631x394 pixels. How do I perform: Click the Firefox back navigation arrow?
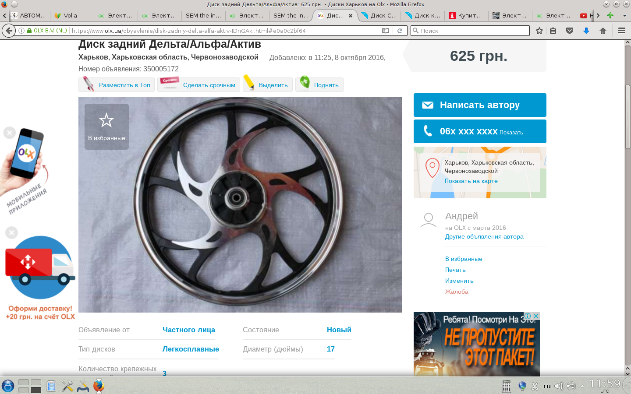pos(8,31)
